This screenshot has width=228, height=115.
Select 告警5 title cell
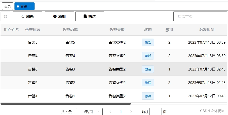click(x=33, y=42)
